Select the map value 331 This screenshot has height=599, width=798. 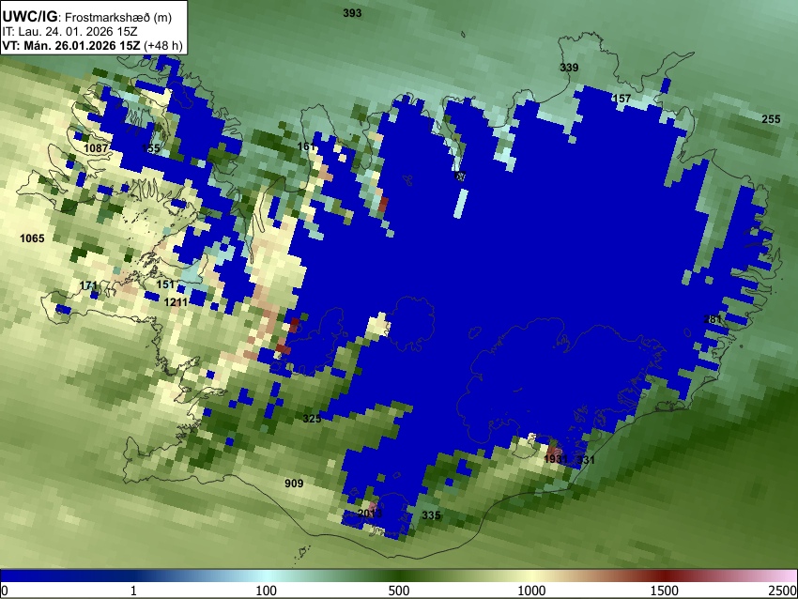(x=586, y=460)
